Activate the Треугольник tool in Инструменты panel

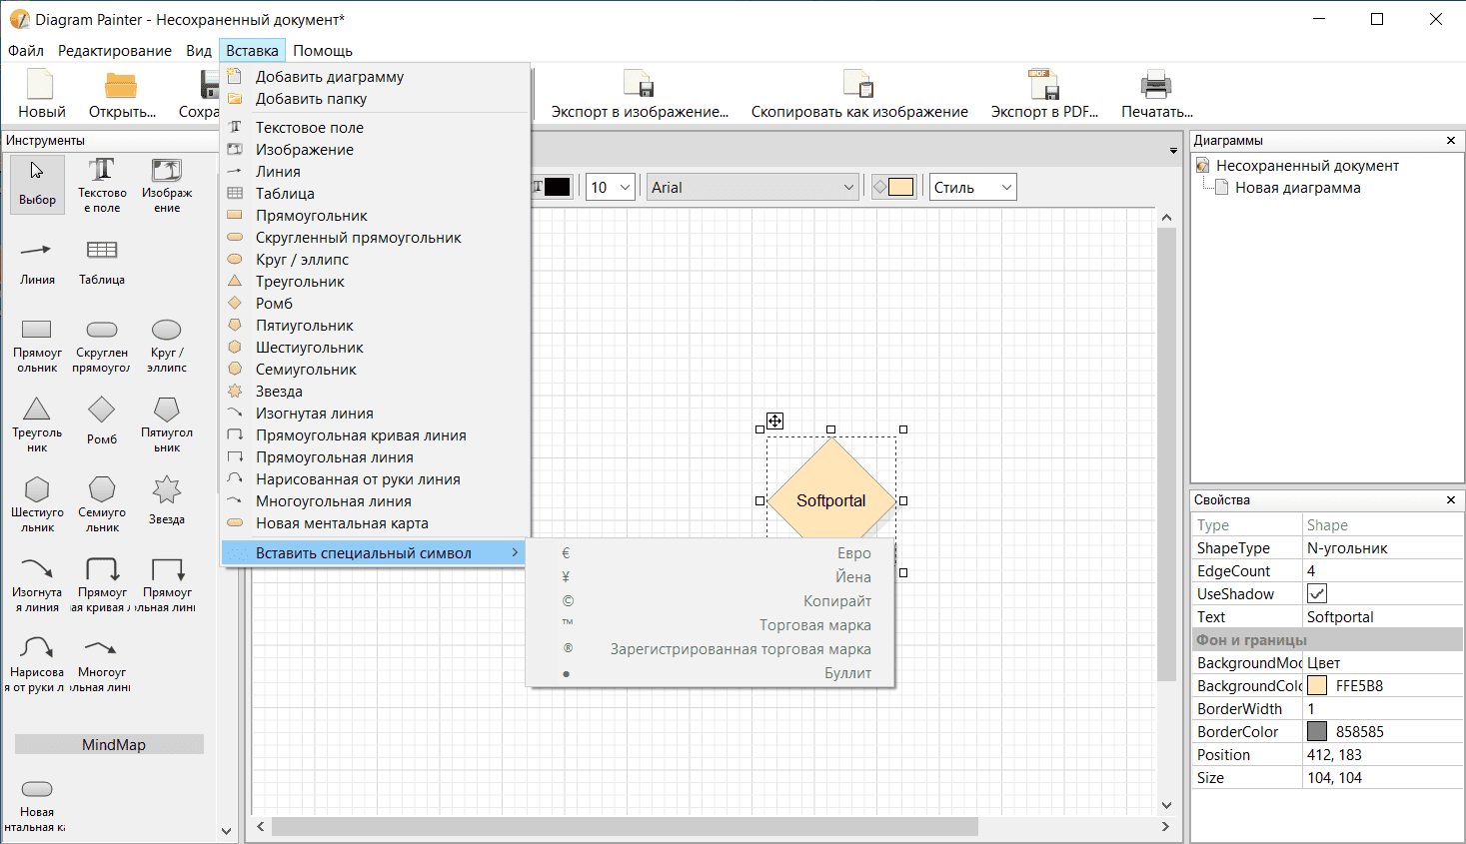point(38,424)
